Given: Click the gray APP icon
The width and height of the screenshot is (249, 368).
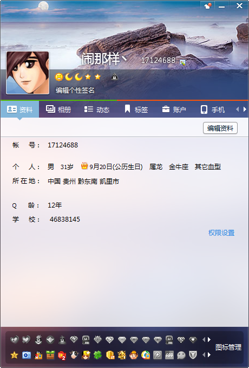Looking at the screenshot, I should pos(169,355).
